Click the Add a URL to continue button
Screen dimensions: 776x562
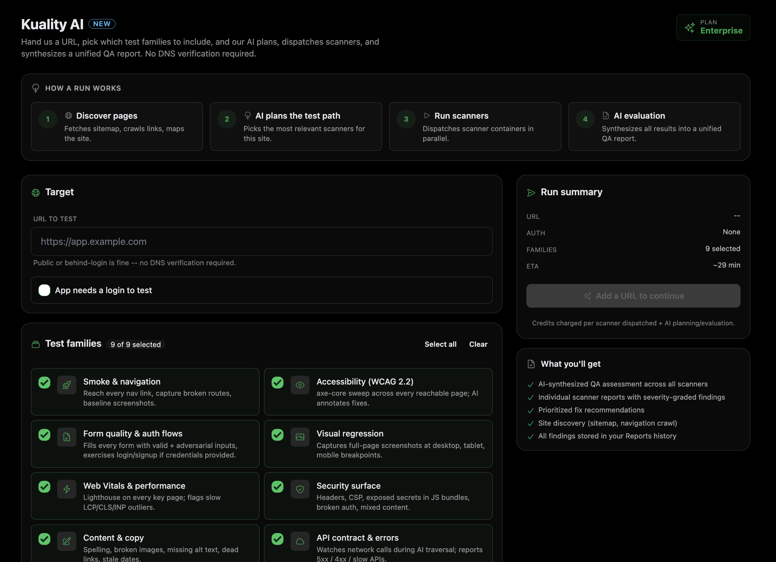tap(633, 296)
